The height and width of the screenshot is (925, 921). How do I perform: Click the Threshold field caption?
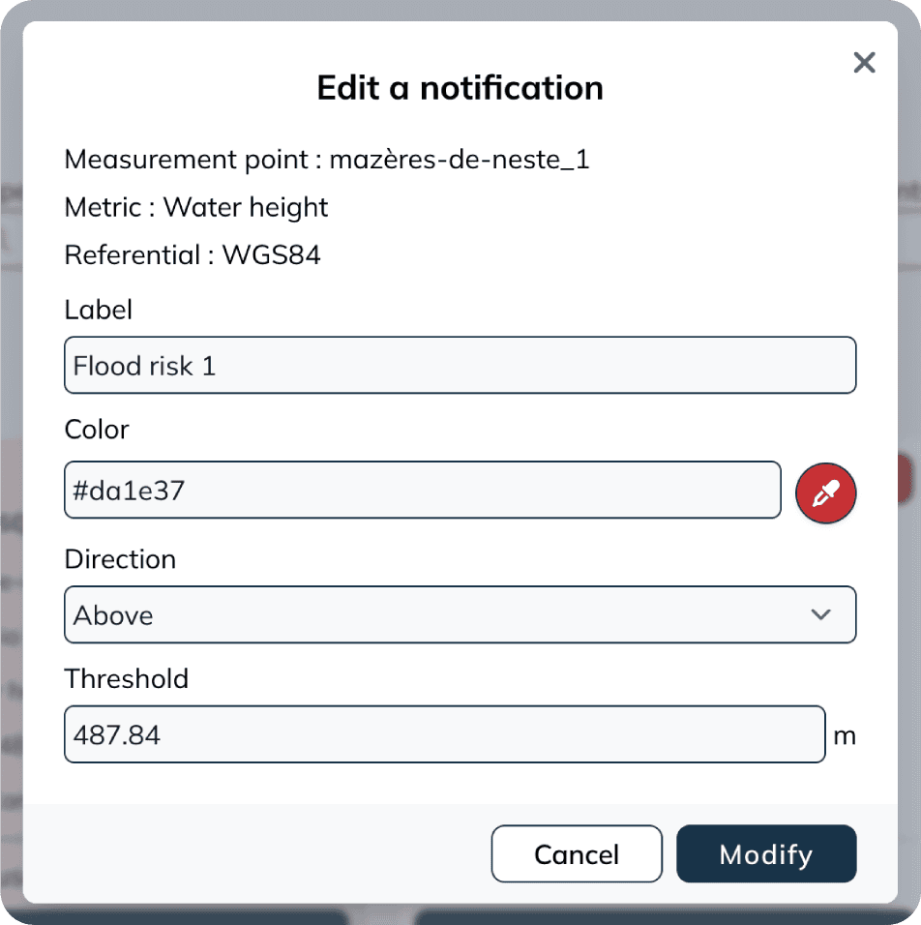point(127,679)
